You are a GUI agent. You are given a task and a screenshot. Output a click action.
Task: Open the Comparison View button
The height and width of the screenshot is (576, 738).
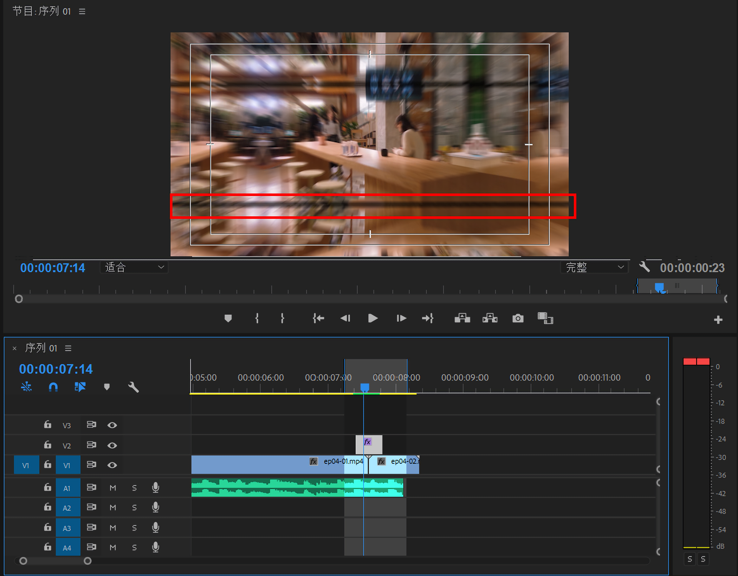(545, 318)
